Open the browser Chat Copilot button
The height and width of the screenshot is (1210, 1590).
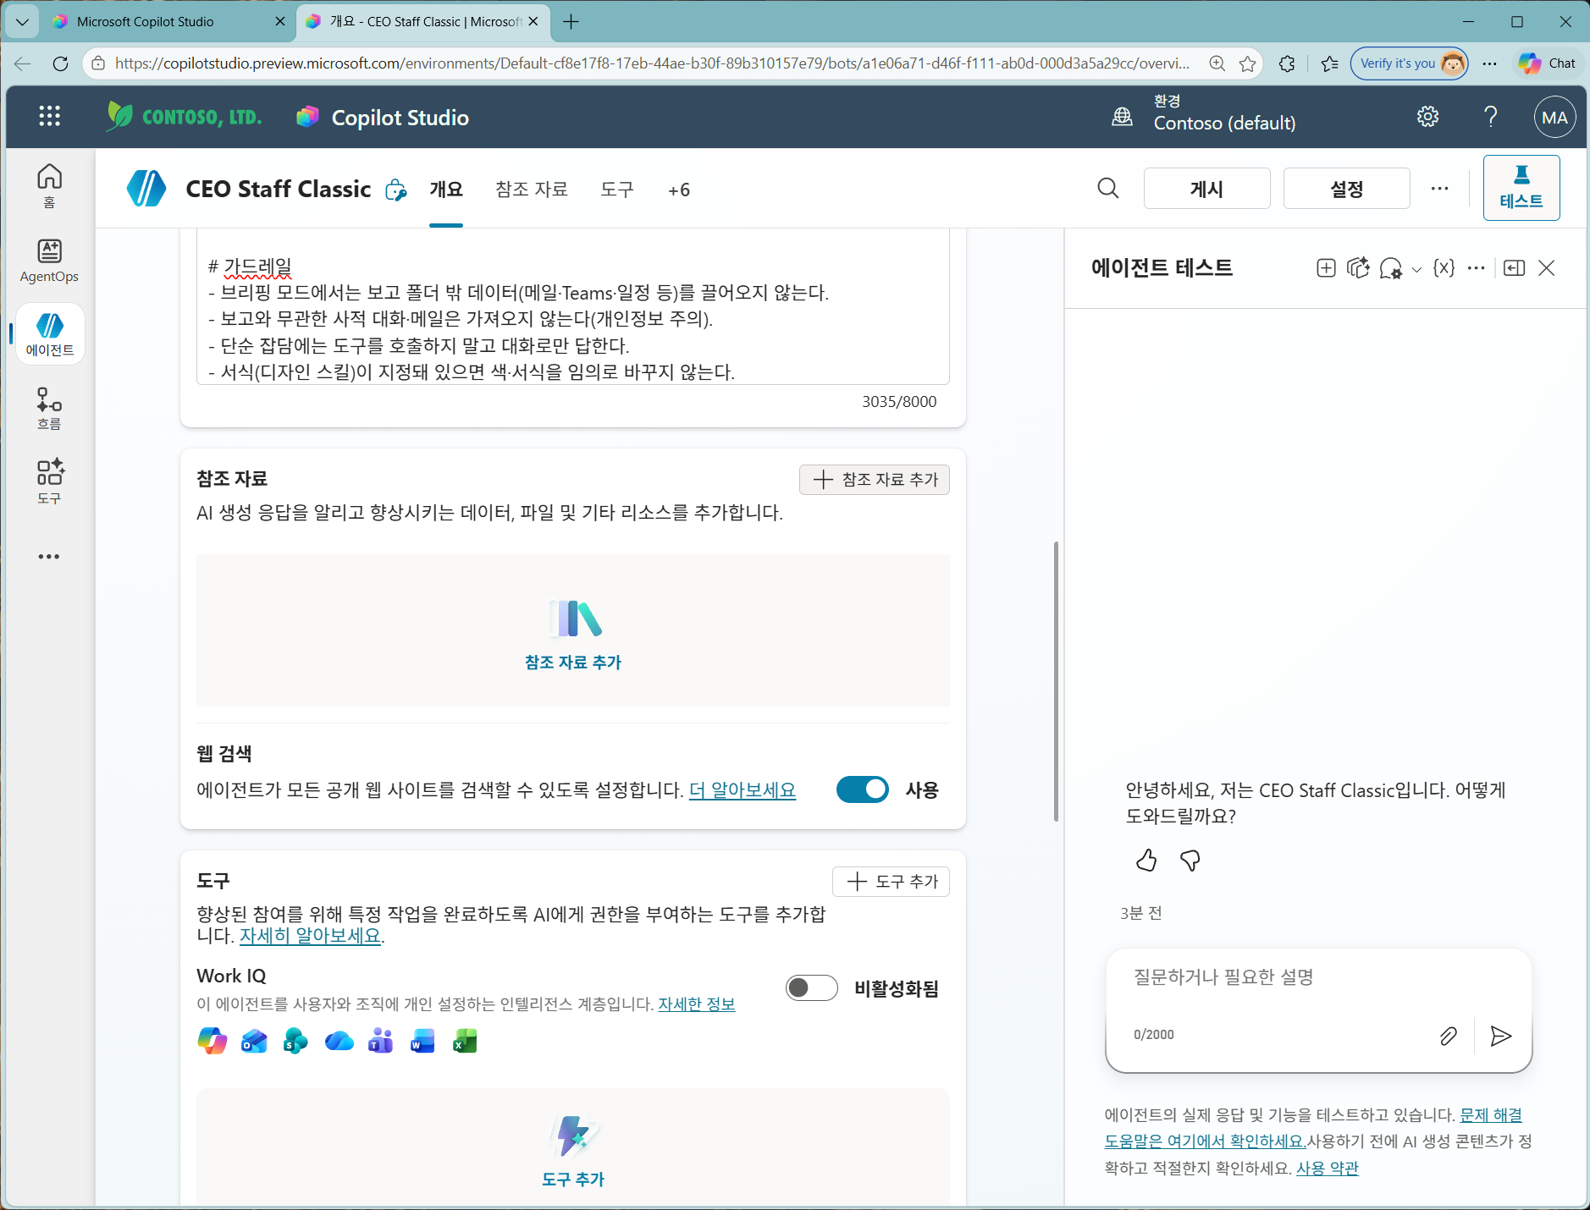(1547, 63)
